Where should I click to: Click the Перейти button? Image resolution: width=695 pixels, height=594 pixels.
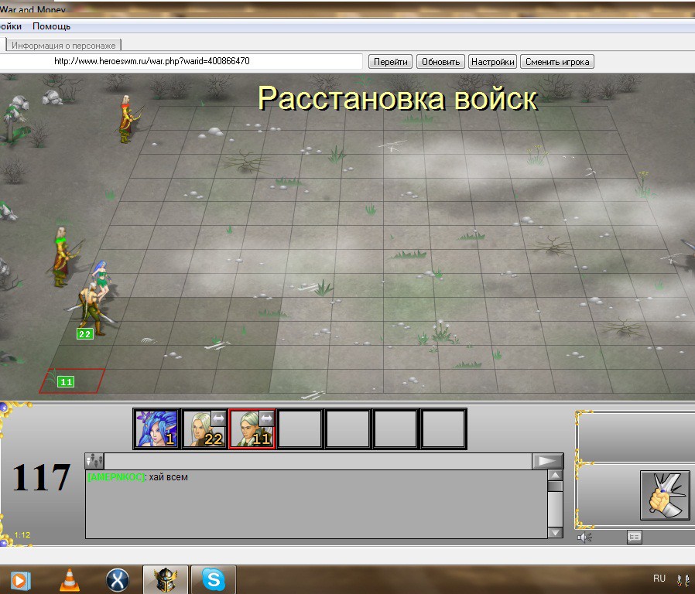click(x=391, y=62)
